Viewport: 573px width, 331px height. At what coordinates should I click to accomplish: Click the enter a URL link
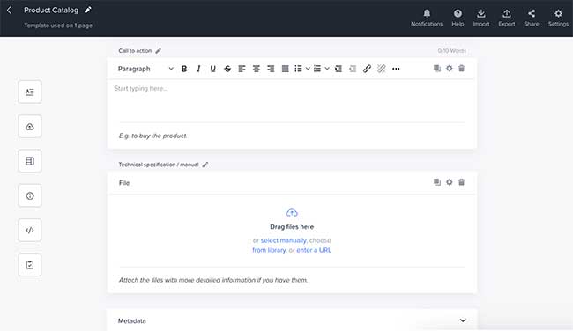pos(314,250)
